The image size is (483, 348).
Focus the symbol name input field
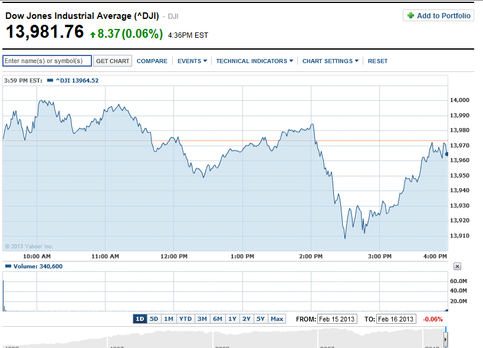(47, 61)
